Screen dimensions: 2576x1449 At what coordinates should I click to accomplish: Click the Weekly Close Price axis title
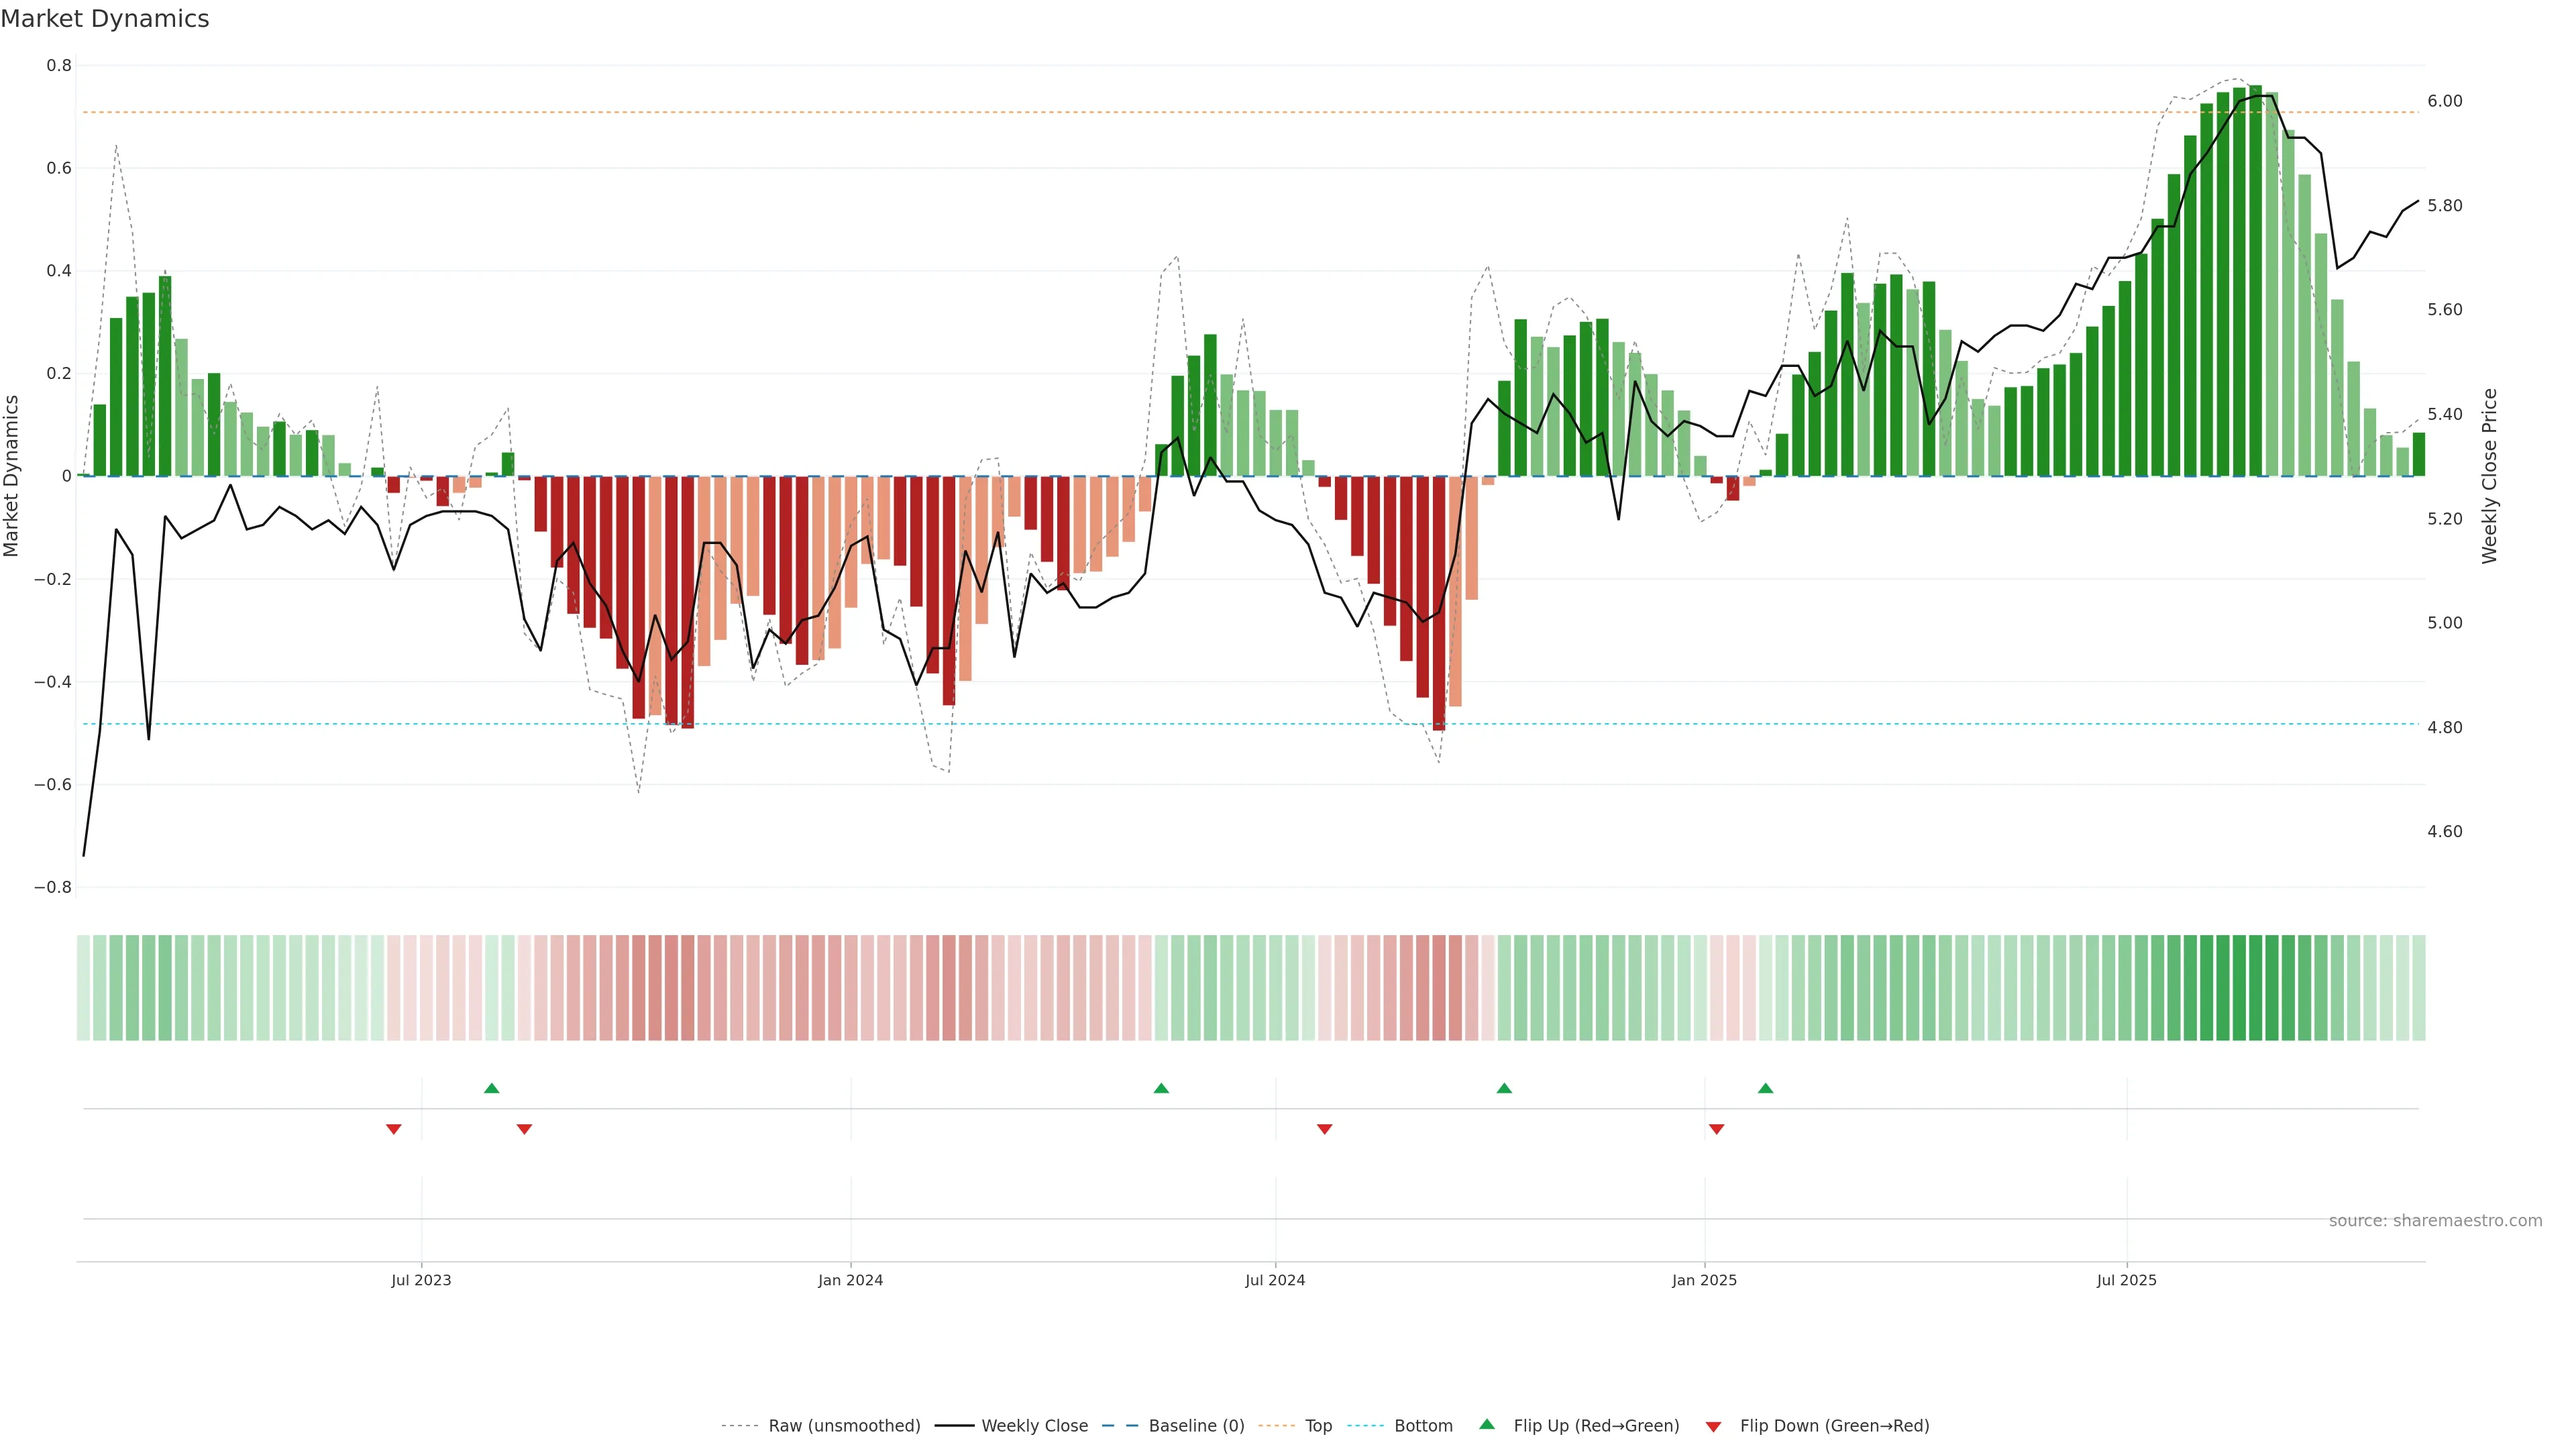tap(2489, 476)
